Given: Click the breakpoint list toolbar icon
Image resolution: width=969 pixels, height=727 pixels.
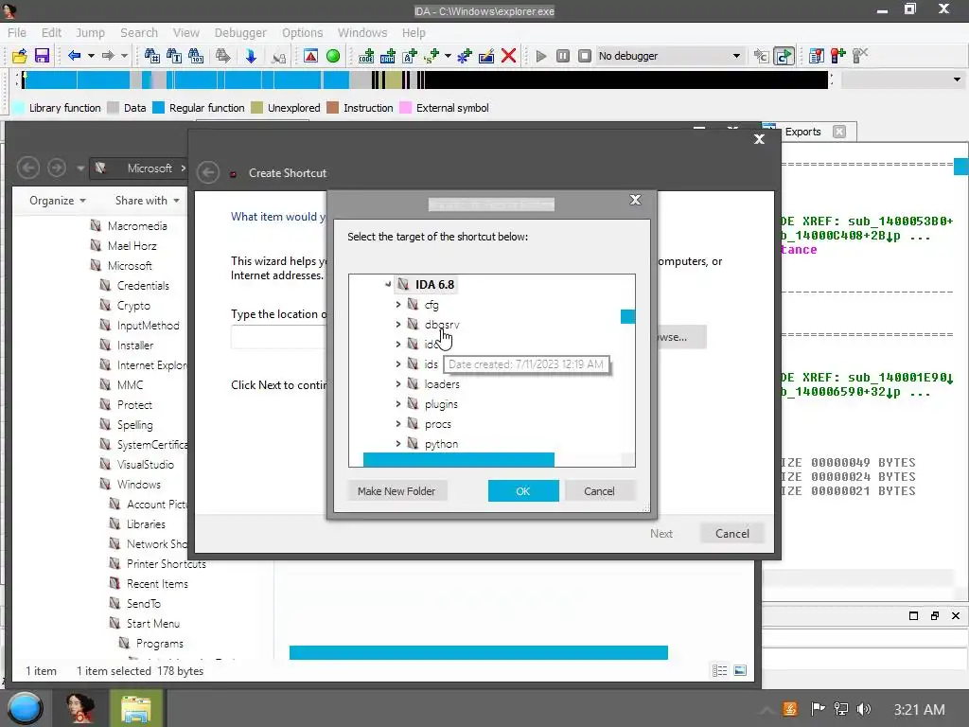Looking at the screenshot, I should (x=817, y=56).
